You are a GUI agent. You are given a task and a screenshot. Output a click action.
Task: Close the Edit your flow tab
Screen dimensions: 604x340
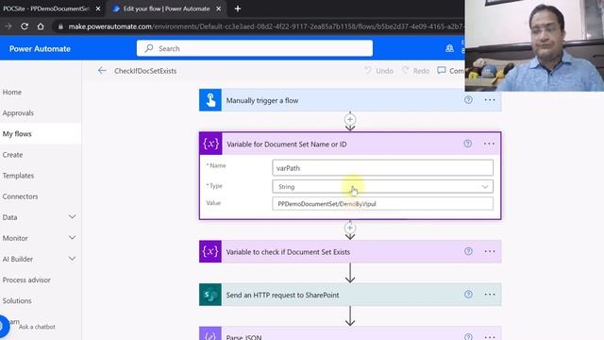pos(218,8)
